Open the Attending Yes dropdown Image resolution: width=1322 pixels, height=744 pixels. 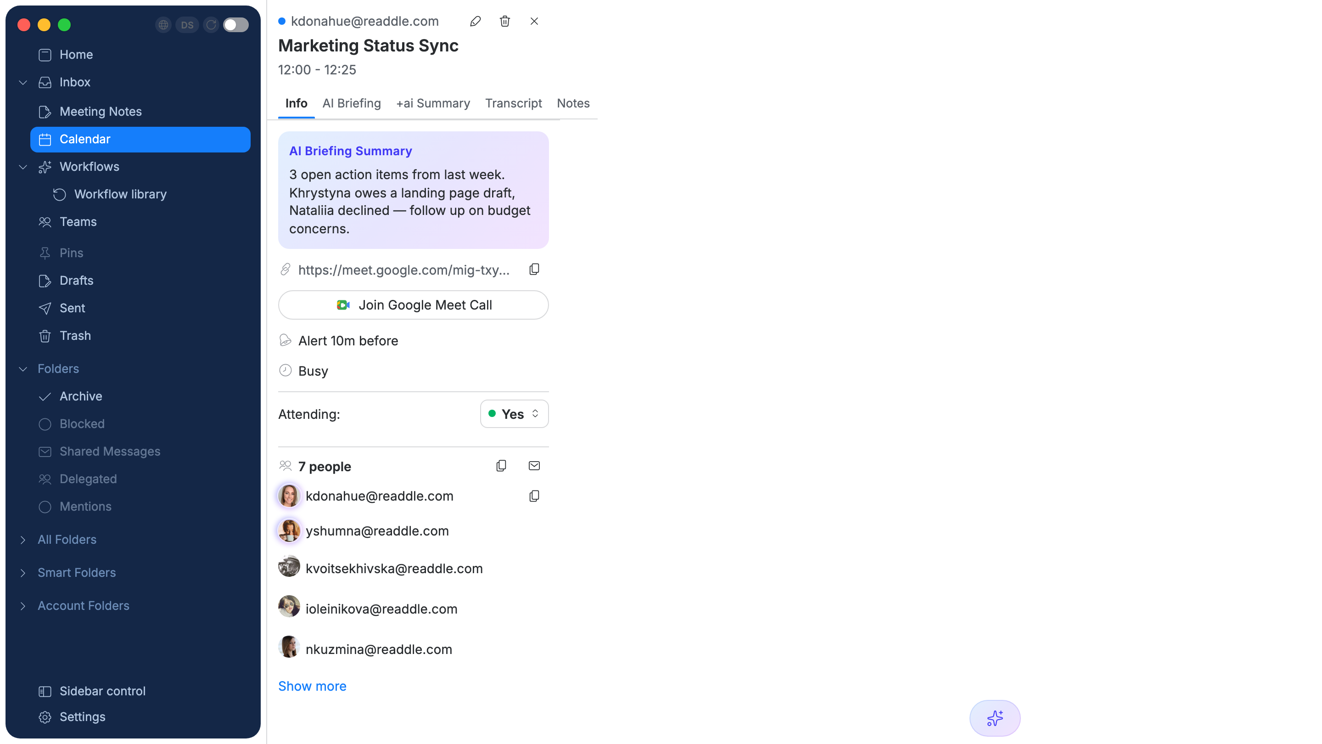(514, 414)
